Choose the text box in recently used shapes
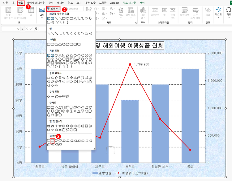 click(49, 18)
